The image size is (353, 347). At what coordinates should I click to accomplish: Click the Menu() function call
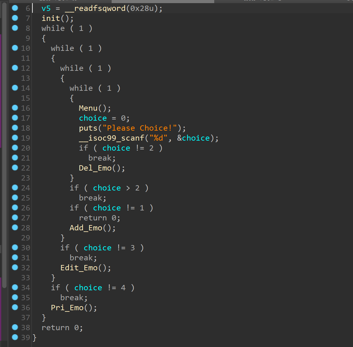(x=95, y=108)
